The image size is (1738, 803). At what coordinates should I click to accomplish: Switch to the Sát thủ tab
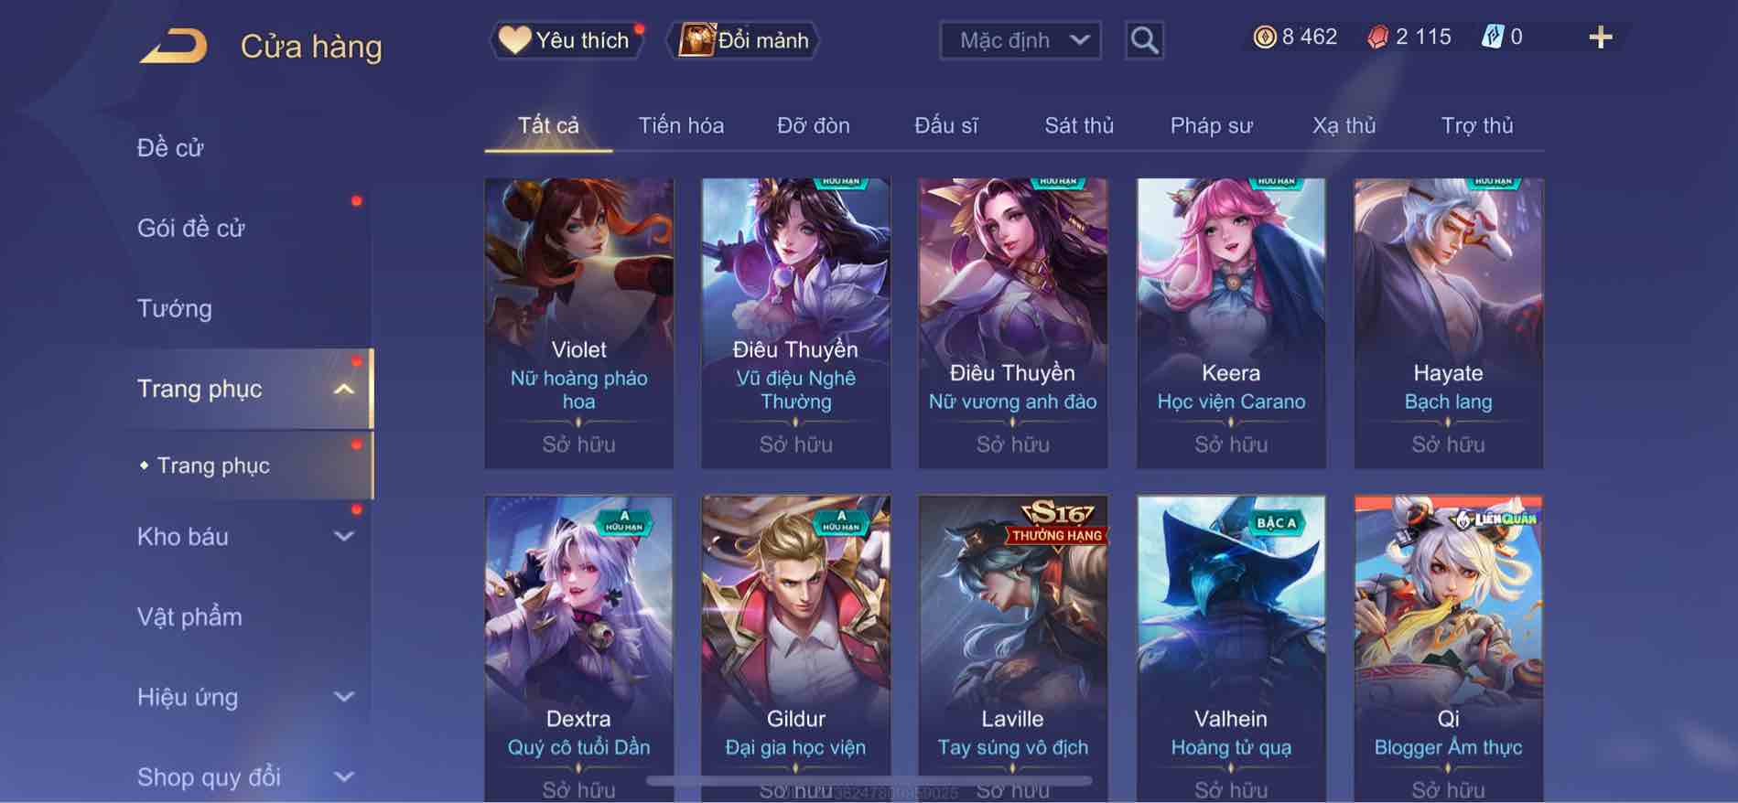tap(1079, 125)
